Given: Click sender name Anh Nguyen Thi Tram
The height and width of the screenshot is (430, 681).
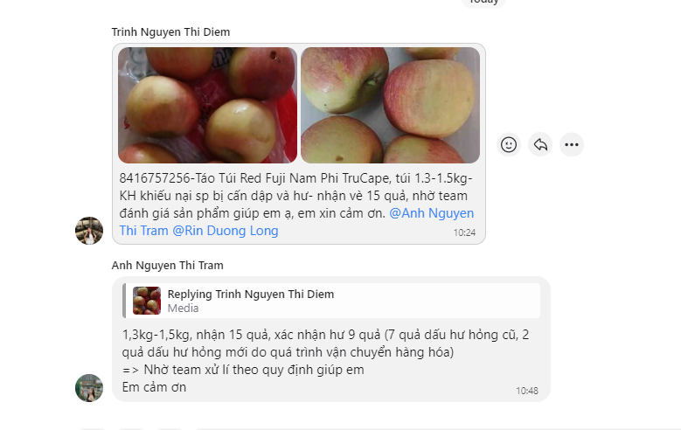Looking at the screenshot, I should click(x=167, y=266).
